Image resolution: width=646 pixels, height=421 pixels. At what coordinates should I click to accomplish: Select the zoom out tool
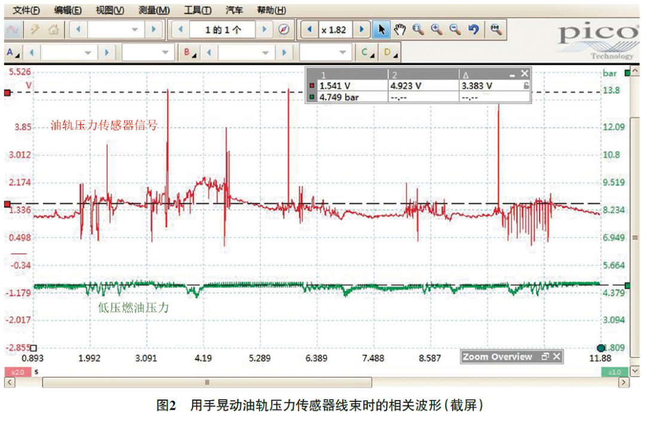(x=455, y=30)
